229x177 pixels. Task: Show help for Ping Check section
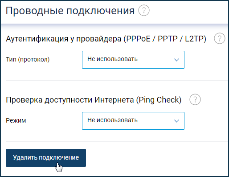(x=195, y=99)
